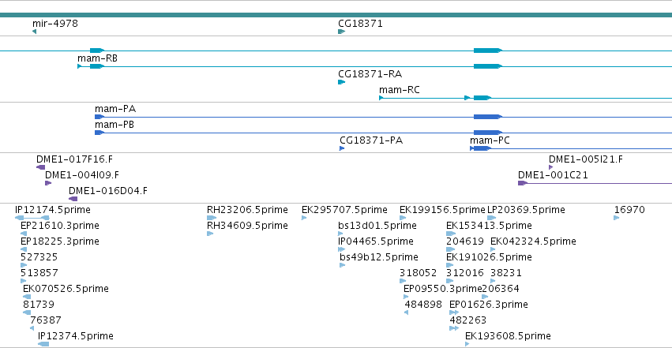Screen dimensions: 672x348
Task: Click feature 318052
Action: [403, 281]
